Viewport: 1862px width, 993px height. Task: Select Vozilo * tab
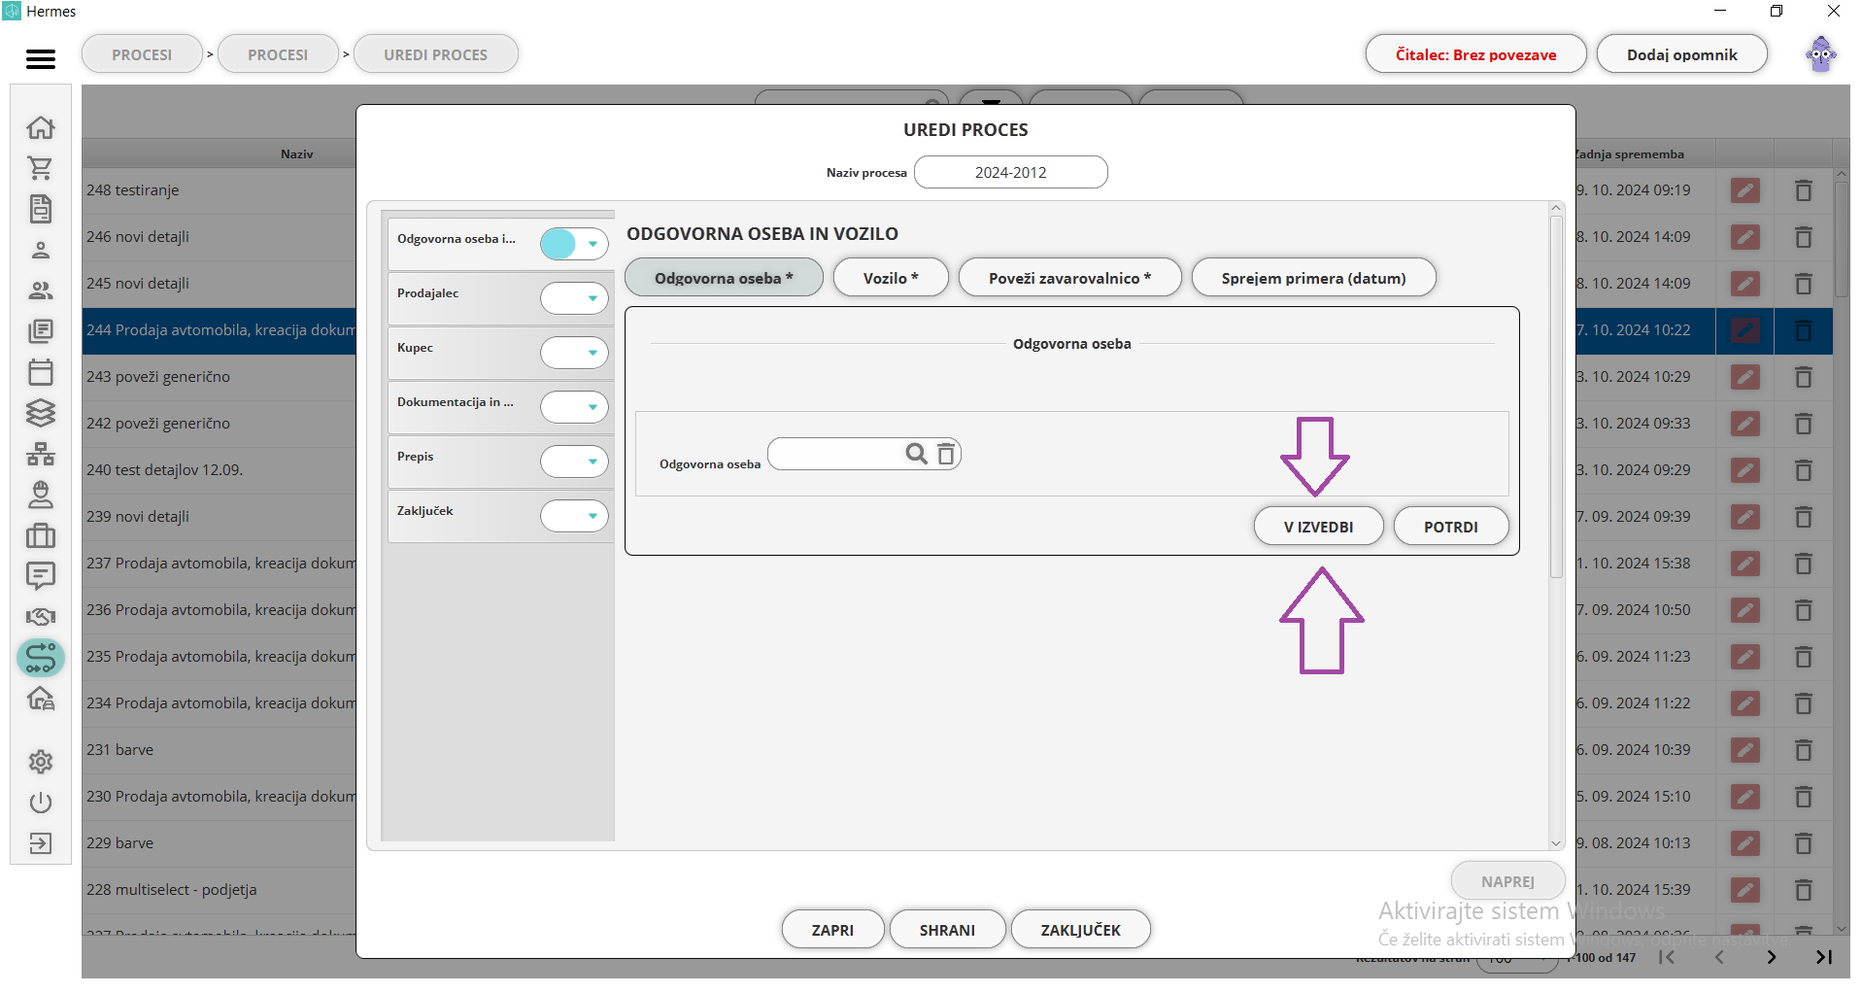891,278
